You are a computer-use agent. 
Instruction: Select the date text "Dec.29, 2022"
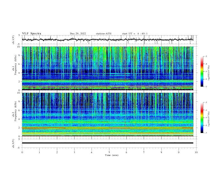coord(78,34)
